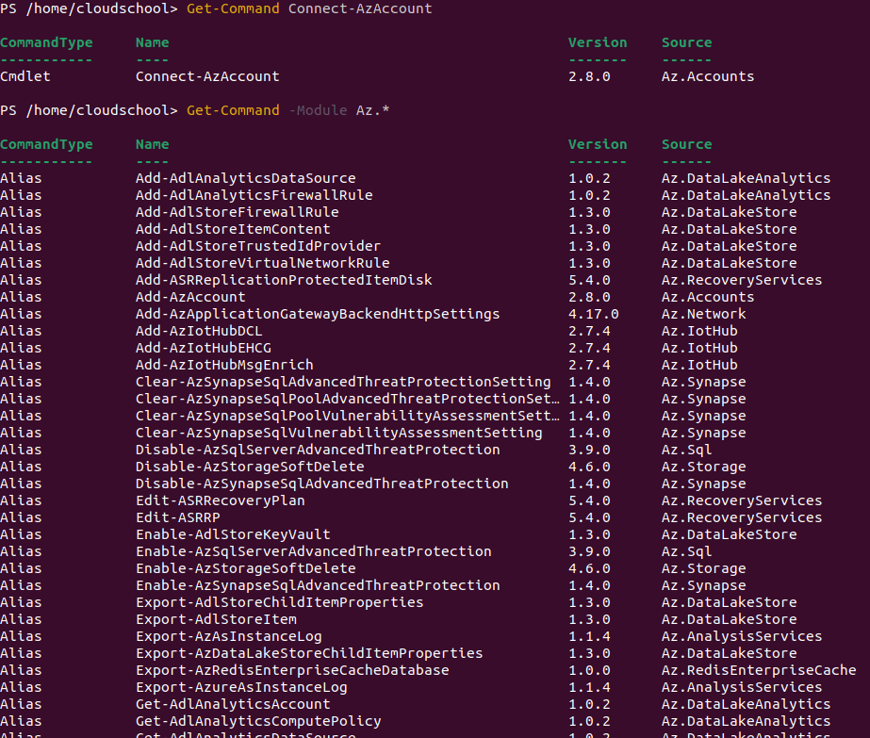The width and height of the screenshot is (870, 738).
Task: Select the Az.* argument in second command
Action: [372, 110]
